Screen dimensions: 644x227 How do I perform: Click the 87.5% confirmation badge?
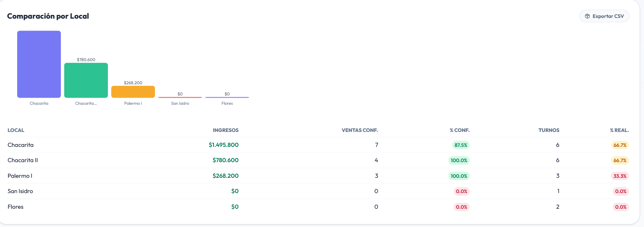[461, 145]
